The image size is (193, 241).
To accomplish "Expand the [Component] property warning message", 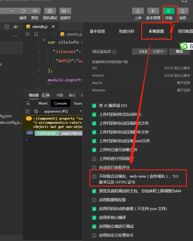I will [34, 118].
